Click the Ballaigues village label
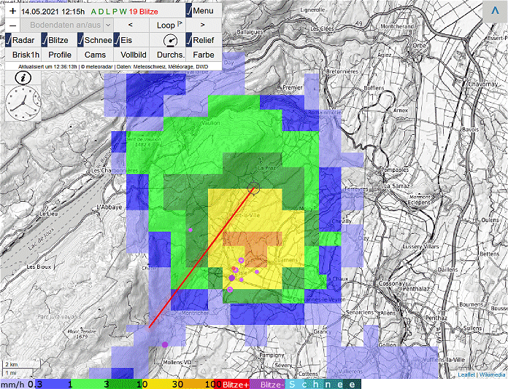This screenshot has height=389, width=508. pos(250,32)
